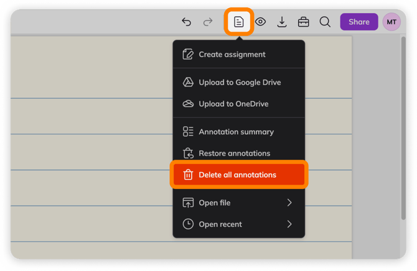Click chevron arrow beside Open recent
This screenshot has width=417, height=271.
pos(289,224)
